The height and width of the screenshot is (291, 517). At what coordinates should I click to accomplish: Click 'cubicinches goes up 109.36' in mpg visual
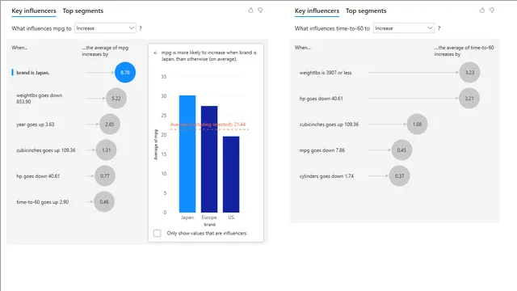coord(46,150)
